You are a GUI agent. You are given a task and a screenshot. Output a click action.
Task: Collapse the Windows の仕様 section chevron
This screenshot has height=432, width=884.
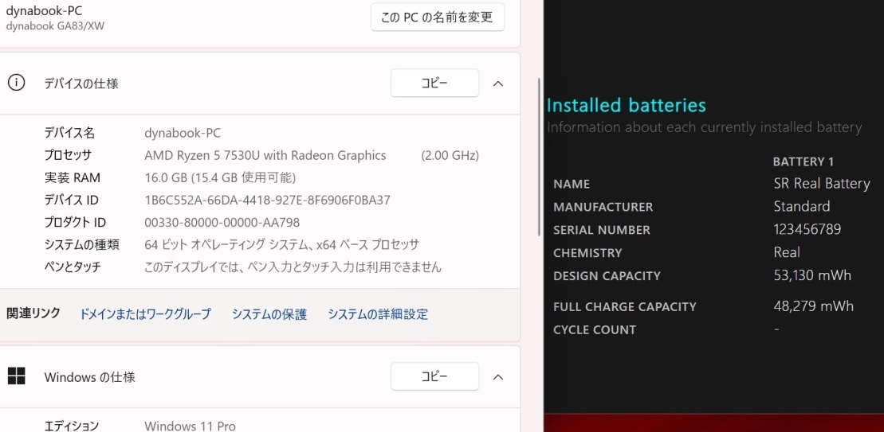(498, 377)
